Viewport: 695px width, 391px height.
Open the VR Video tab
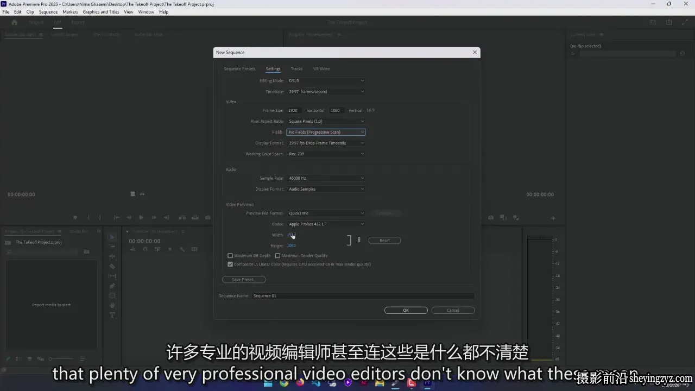pos(321,69)
